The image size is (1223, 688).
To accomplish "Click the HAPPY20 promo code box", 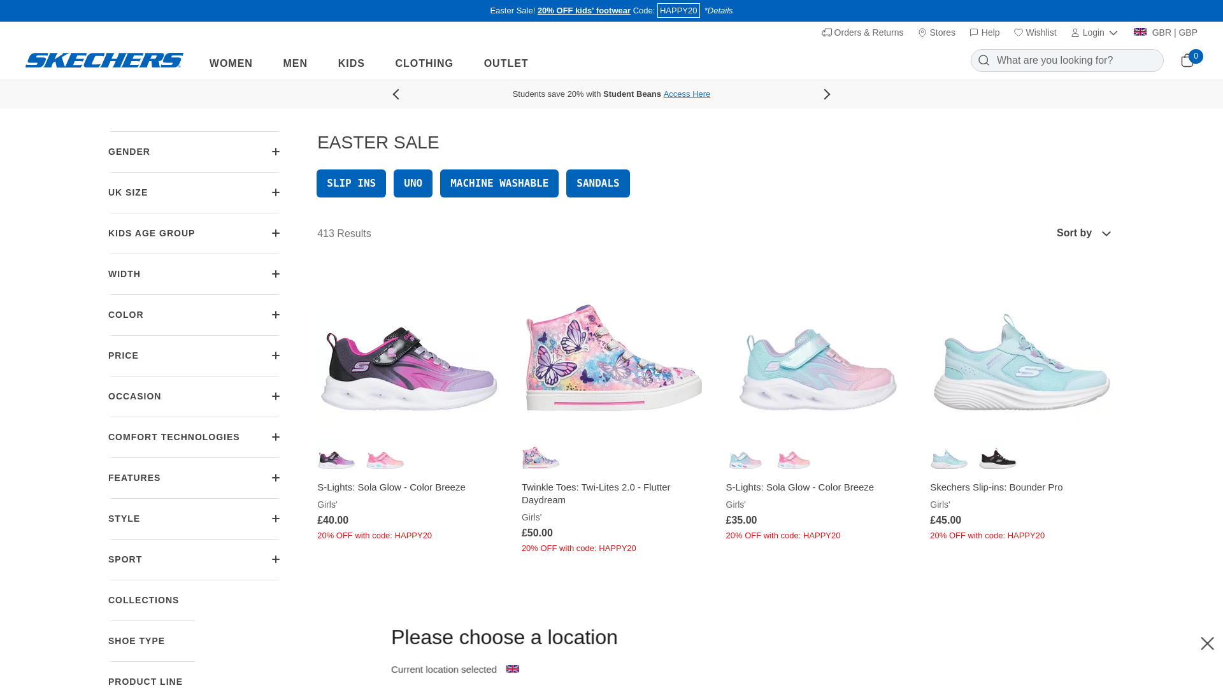I will [x=678, y=11].
